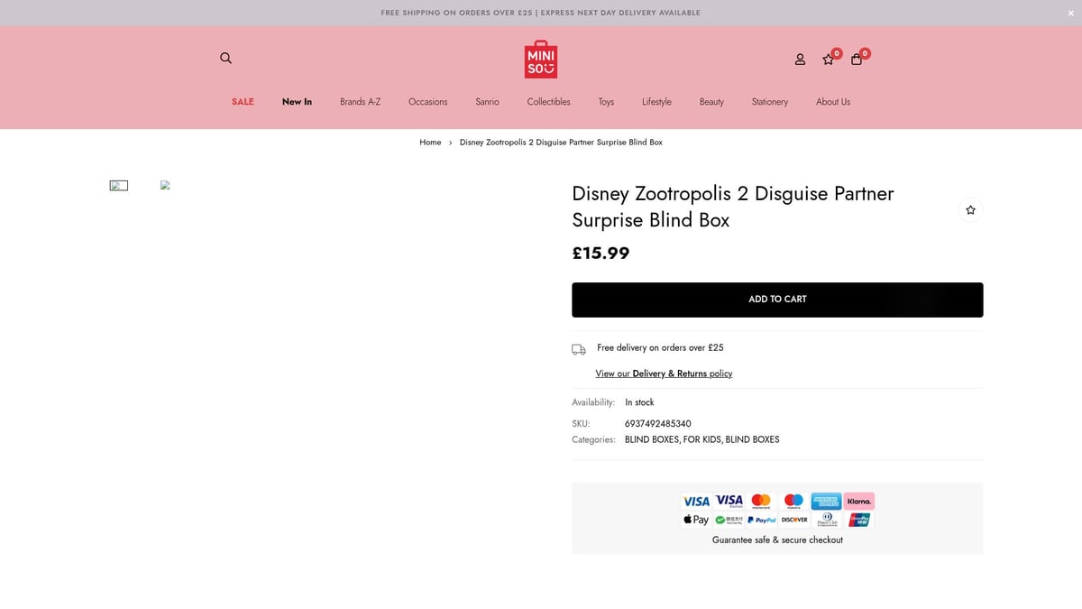Click the Apple Pay payment icon
The width and height of the screenshot is (1082, 609).
[695, 520]
